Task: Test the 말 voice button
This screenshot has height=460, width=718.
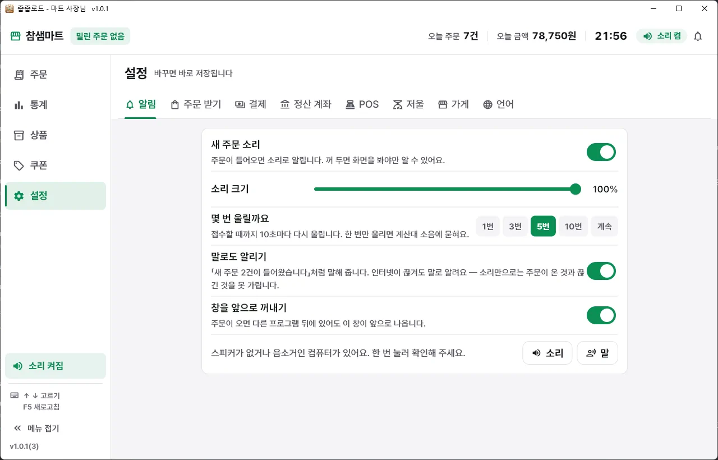Action: (597, 353)
